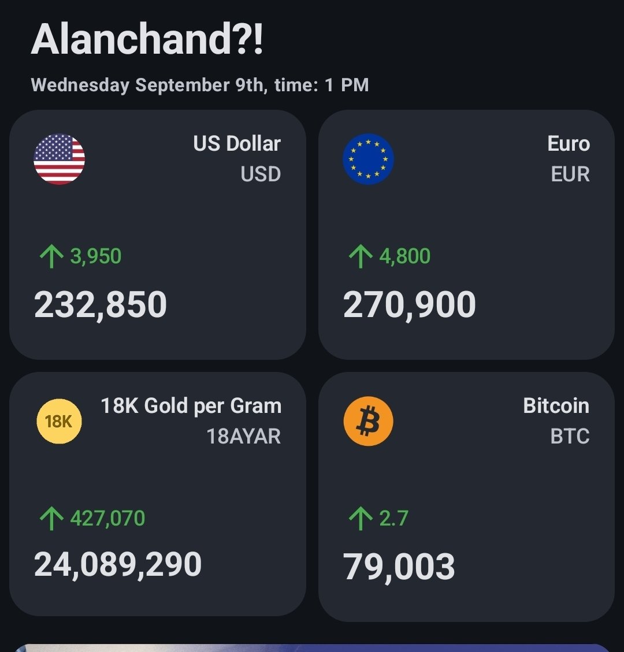
Task: Select the 232,850 dollar price value
Action: (101, 305)
